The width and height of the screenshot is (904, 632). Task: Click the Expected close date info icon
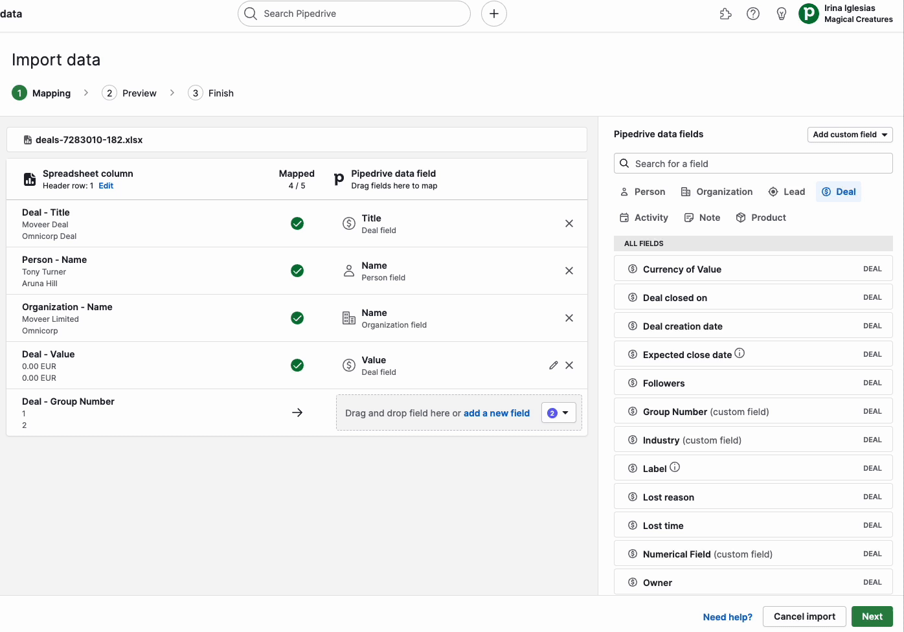click(x=739, y=353)
